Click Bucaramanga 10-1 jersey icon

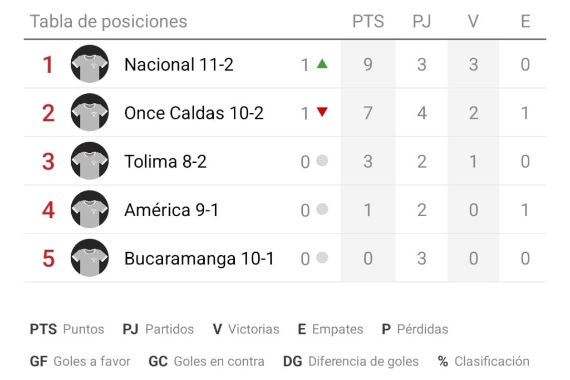[x=90, y=258]
